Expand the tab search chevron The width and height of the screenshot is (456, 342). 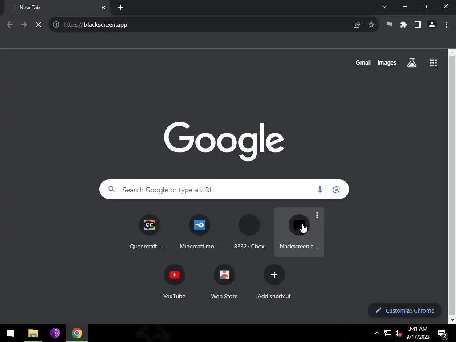[384, 6]
